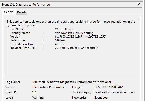The image size is (145, 101).
Task: Close the Event 101 preview pane
Action: coord(138,4)
